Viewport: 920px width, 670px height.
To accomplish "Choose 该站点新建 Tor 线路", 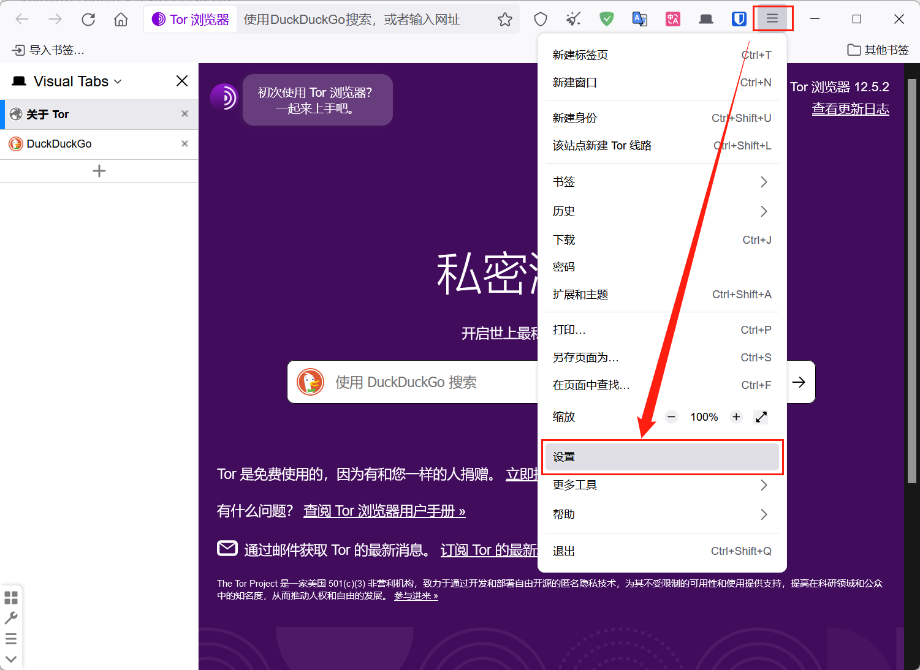I will pyautogui.click(x=662, y=146).
